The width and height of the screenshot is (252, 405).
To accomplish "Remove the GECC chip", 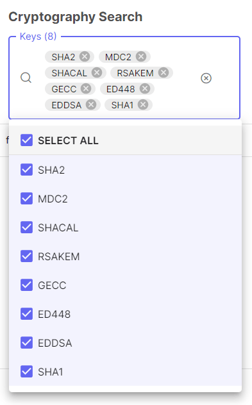I will tap(86, 89).
